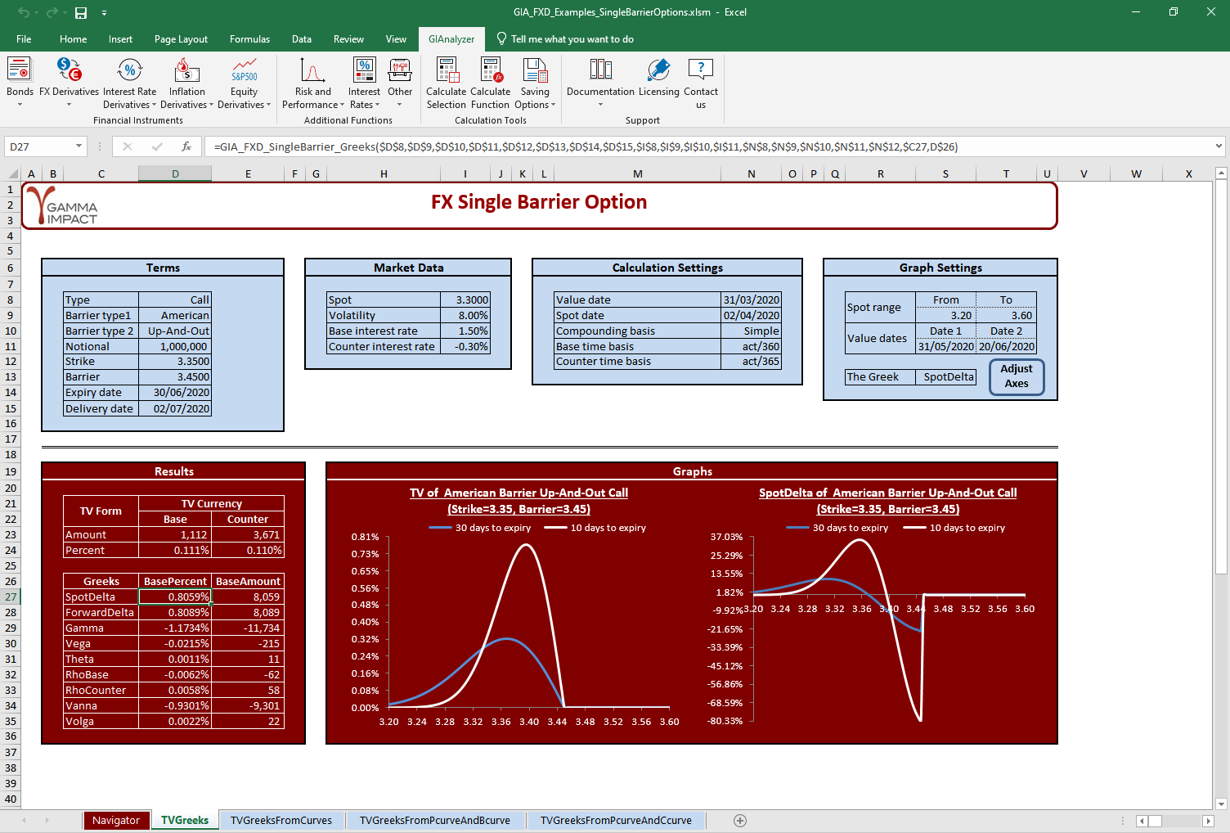Select the GIAnalyzer ribbon tab
Image resolution: width=1230 pixels, height=833 pixels.
pos(451,38)
